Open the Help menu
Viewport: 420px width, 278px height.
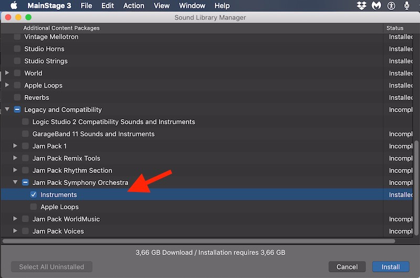pyautogui.click(x=222, y=6)
